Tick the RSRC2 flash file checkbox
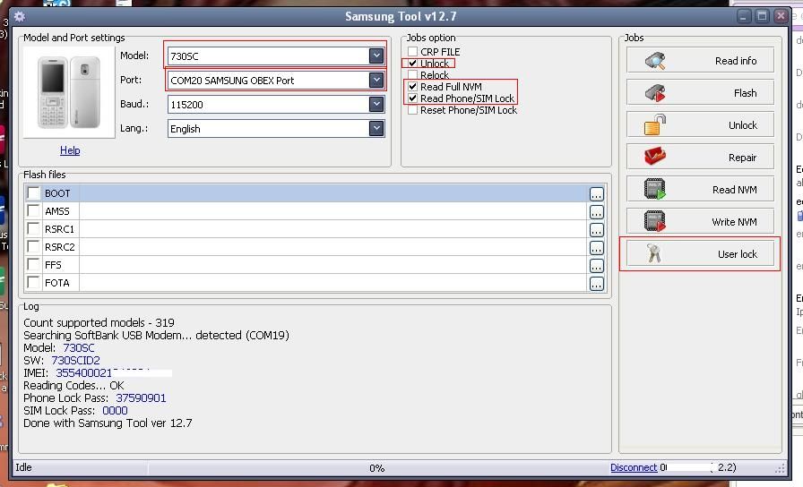This screenshot has width=803, height=487. (x=34, y=246)
